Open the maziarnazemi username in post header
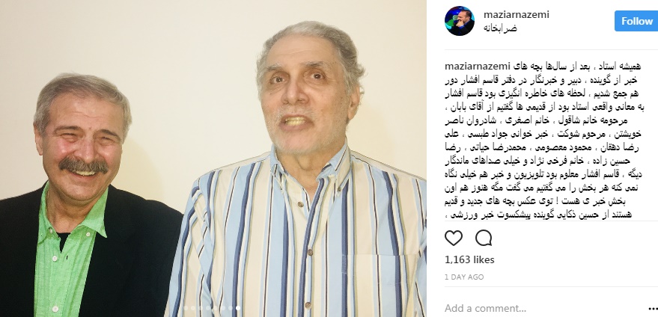The width and height of the screenshot is (658, 317). (517, 15)
